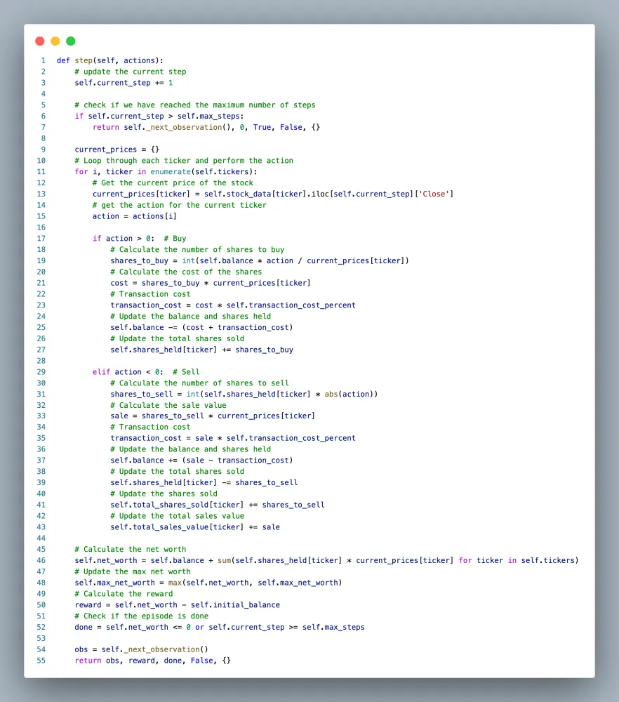Viewport: 619px width, 702px height.
Task: Select the '# Loop through each ticker' comment
Action: tap(183, 160)
